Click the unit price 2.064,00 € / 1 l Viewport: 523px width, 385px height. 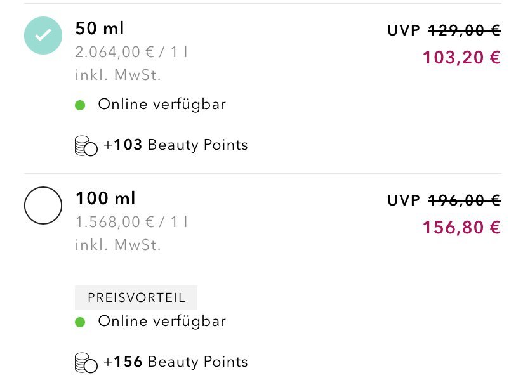pos(131,53)
